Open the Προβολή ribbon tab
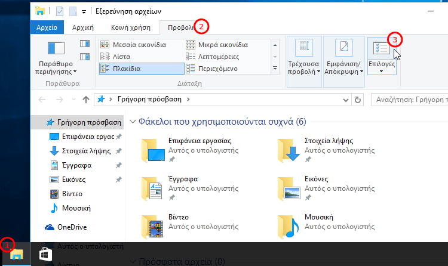448x266 pixels. click(181, 27)
